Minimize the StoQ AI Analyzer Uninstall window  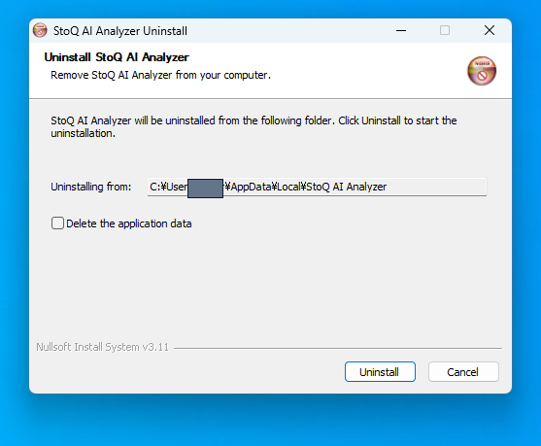pyautogui.click(x=401, y=30)
